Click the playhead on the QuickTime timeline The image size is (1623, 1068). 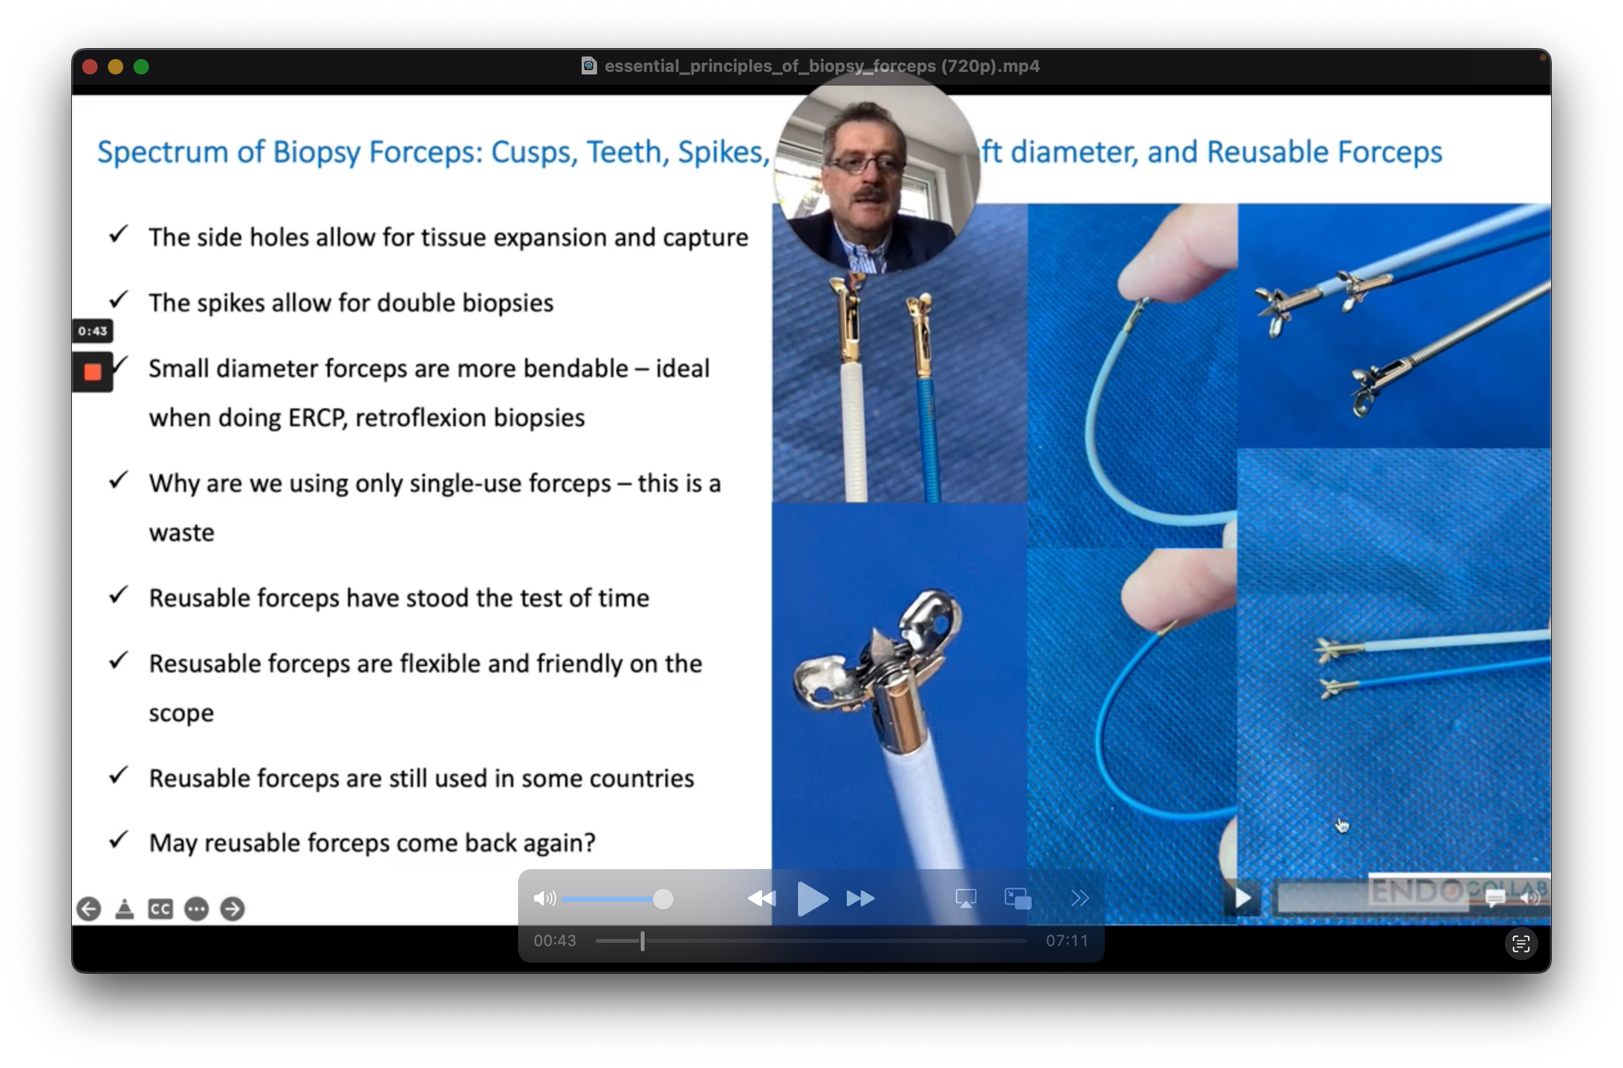click(643, 941)
